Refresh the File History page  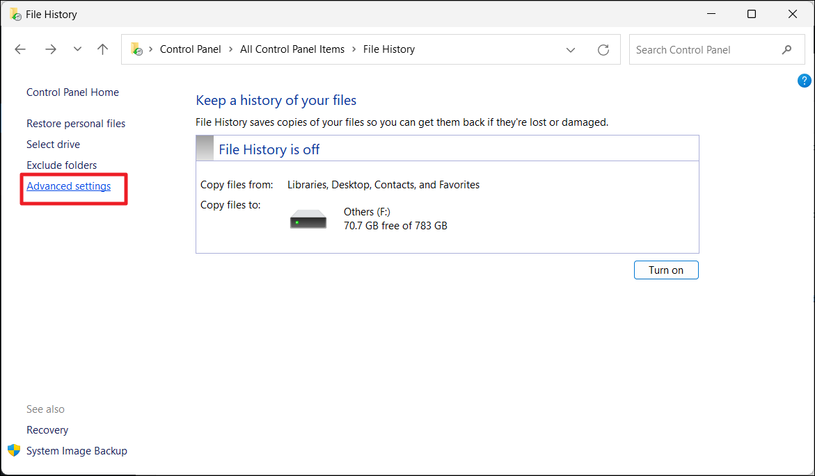[x=603, y=49]
